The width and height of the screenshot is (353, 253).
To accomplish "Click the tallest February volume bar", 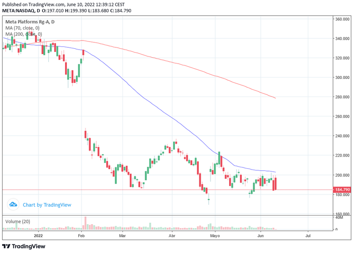I will coord(85,223).
